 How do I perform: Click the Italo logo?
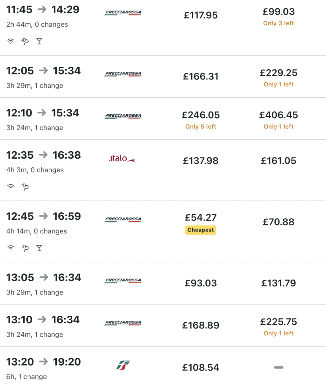coord(123,159)
